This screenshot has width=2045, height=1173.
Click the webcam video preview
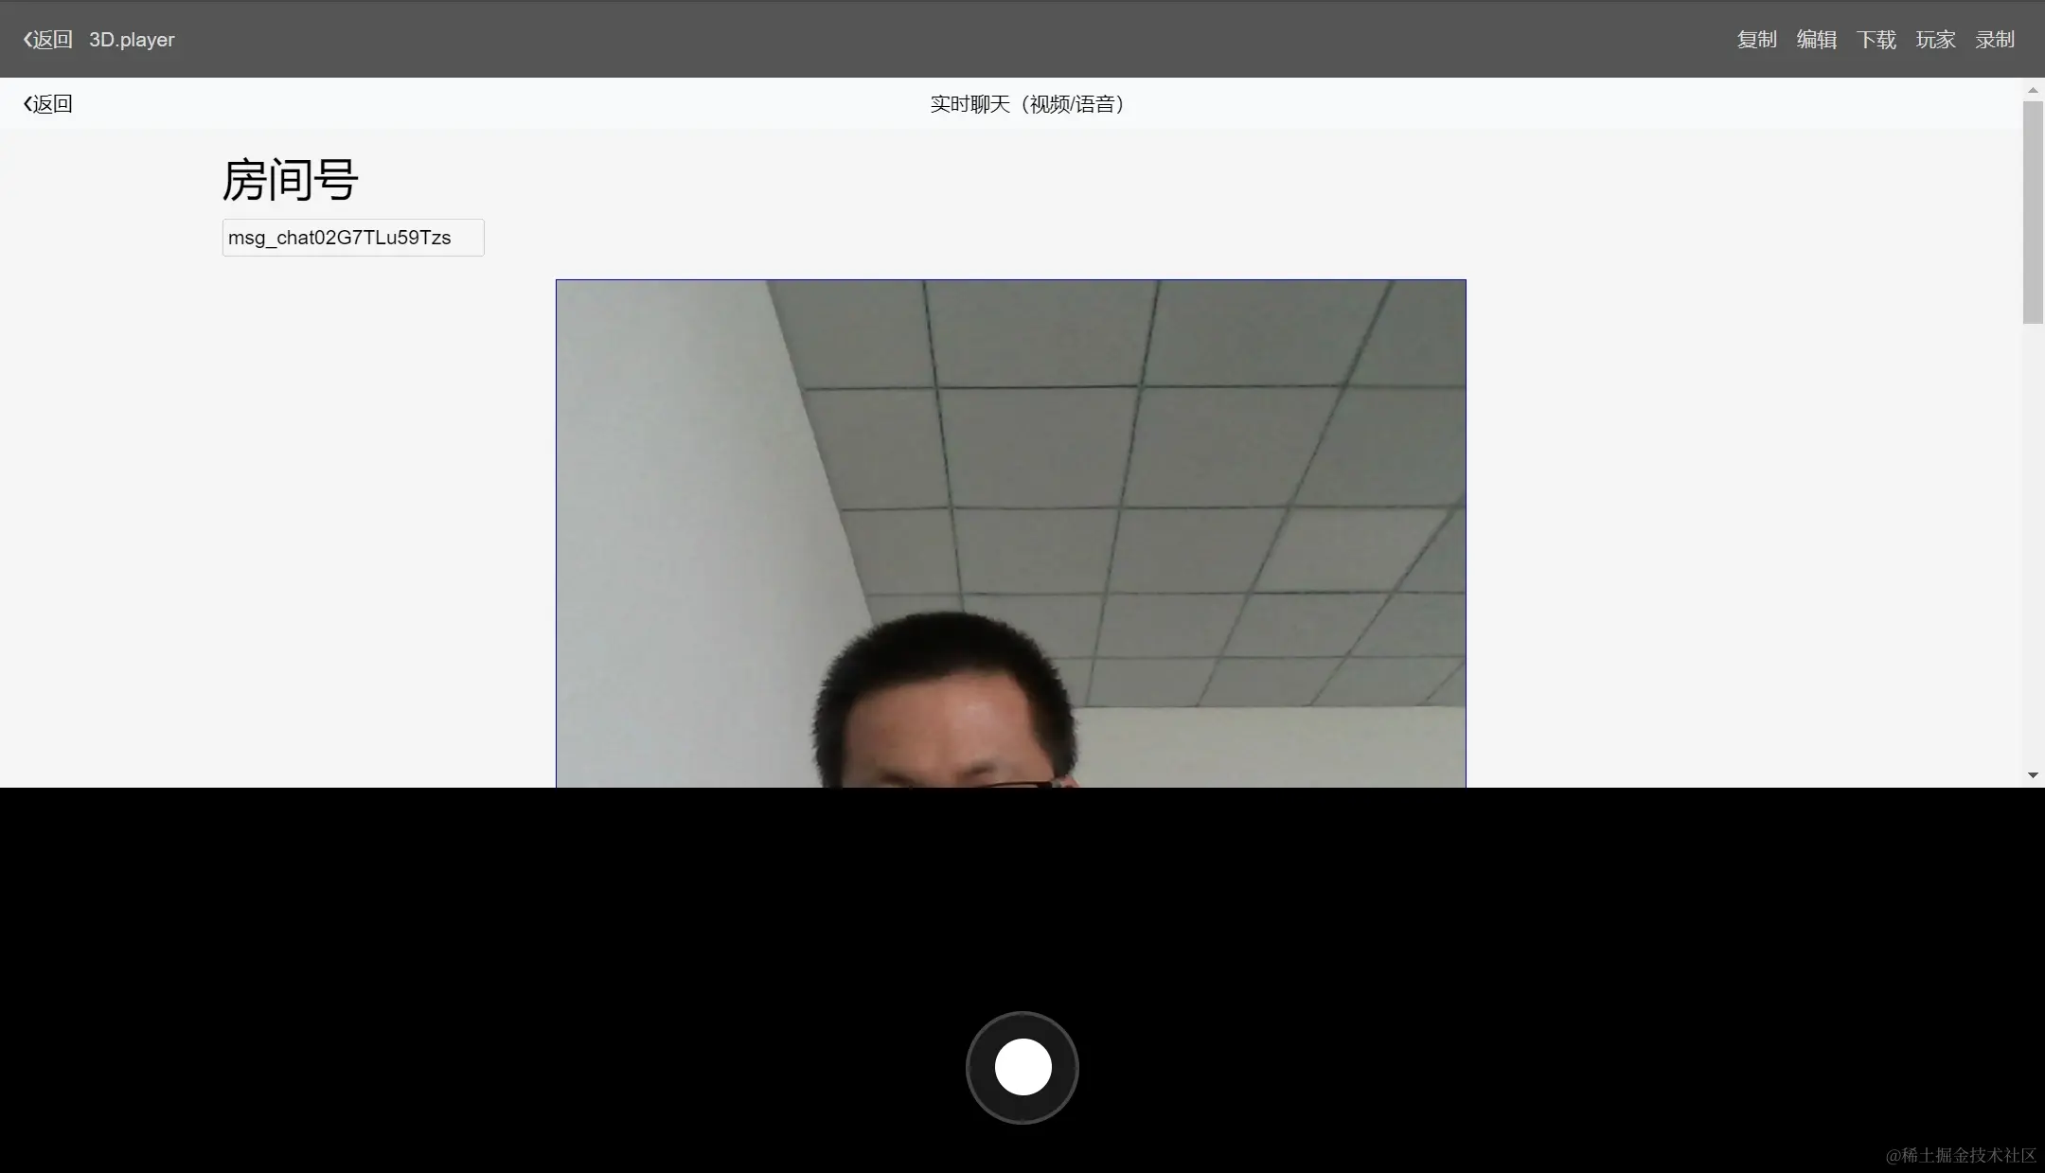1010,532
